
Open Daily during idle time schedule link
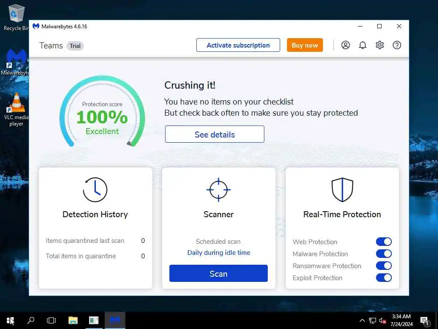[x=219, y=253]
